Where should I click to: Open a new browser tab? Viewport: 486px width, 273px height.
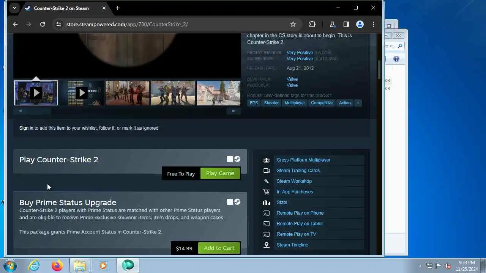coord(118,8)
